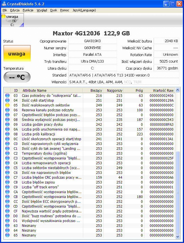
Task: Open the Pomoc menu
Action: pos(65,10)
